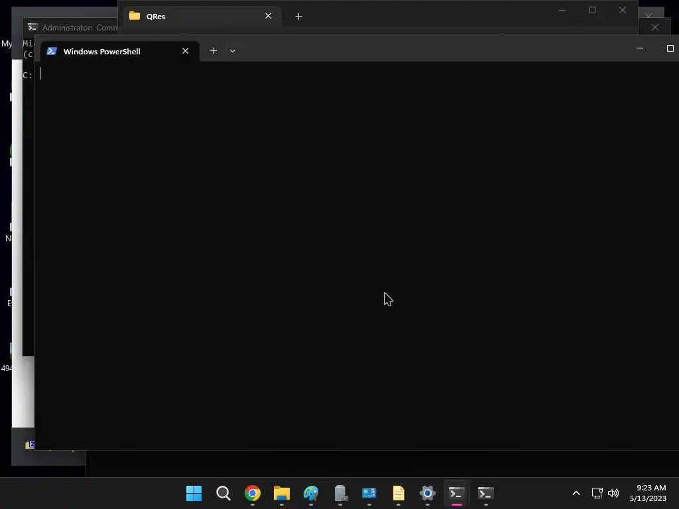The height and width of the screenshot is (509, 679).
Task: Add a new tab in QRes File Explorer
Action: click(298, 17)
